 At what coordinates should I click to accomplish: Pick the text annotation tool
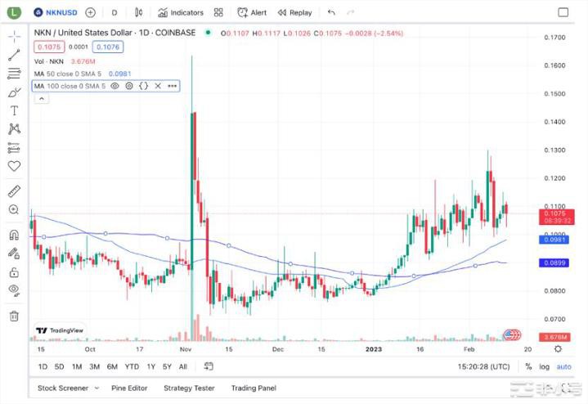[14, 110]
